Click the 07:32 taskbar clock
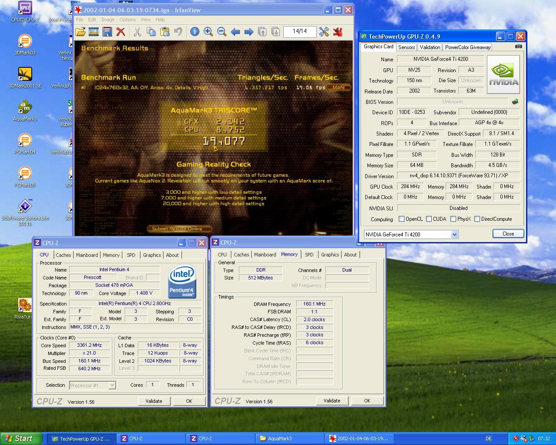The width and height of the screenshot is (556, 445). (x=544, y=438)
